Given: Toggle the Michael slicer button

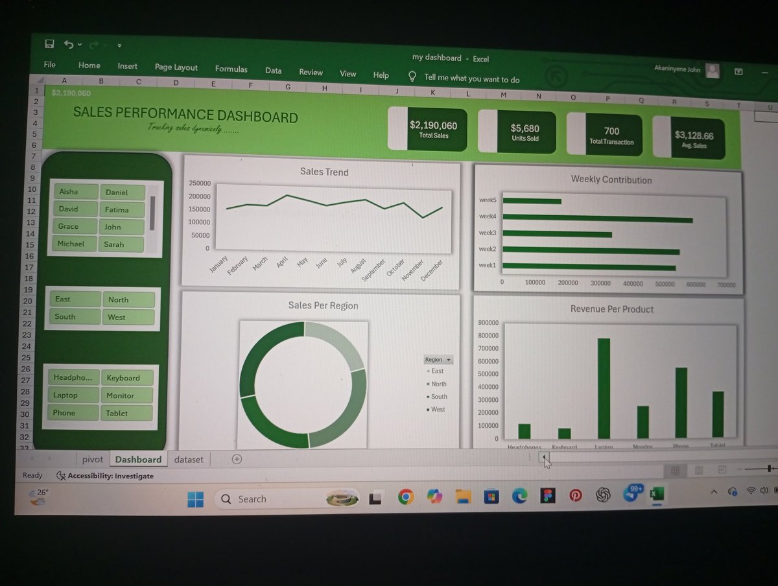Looking at the screenshot, I should (74, 244).
